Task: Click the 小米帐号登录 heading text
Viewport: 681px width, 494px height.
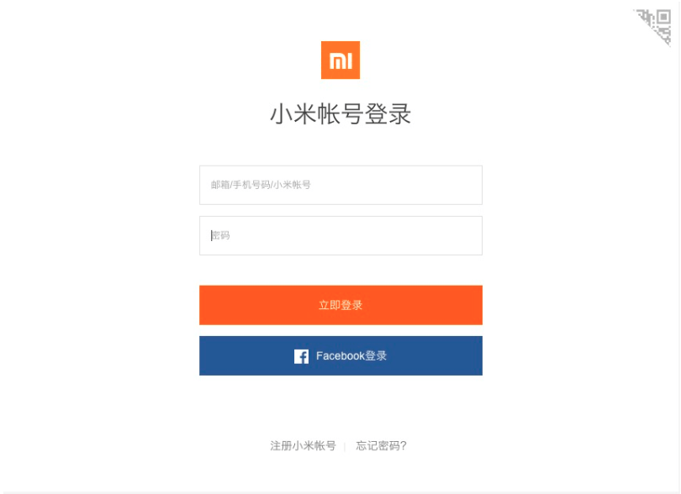Action: point(340,114)
